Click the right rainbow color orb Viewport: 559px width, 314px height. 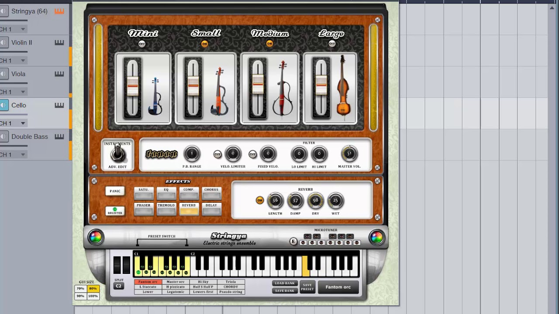pyautogui.click(x=376, y=237)
